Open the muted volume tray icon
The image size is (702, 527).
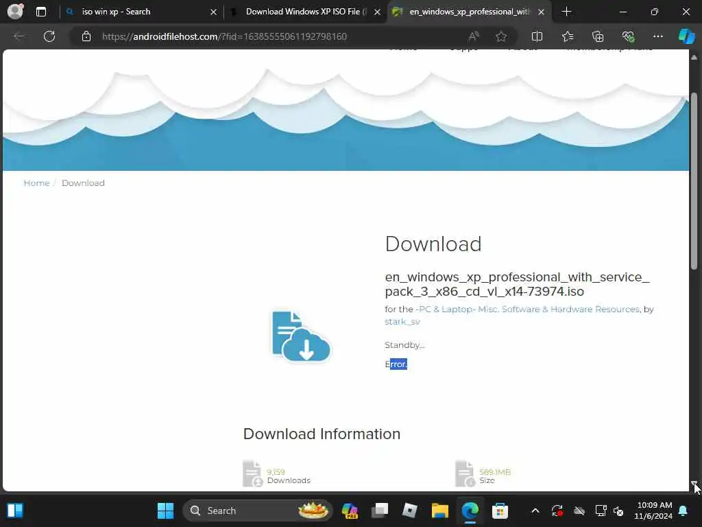pyautogui.click(x=619, y=511)
